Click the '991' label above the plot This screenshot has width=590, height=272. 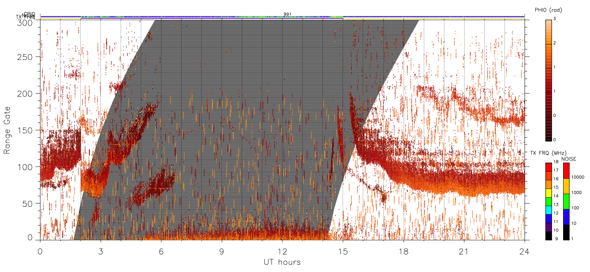click(x=287, y=14)
